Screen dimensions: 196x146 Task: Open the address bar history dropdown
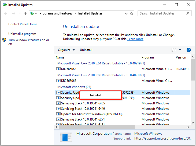[x=126, y=13]
